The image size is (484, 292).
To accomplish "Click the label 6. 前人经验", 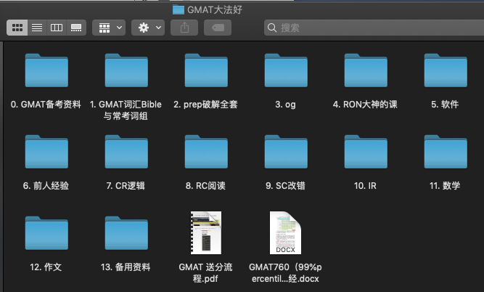I will pos(46,186).
